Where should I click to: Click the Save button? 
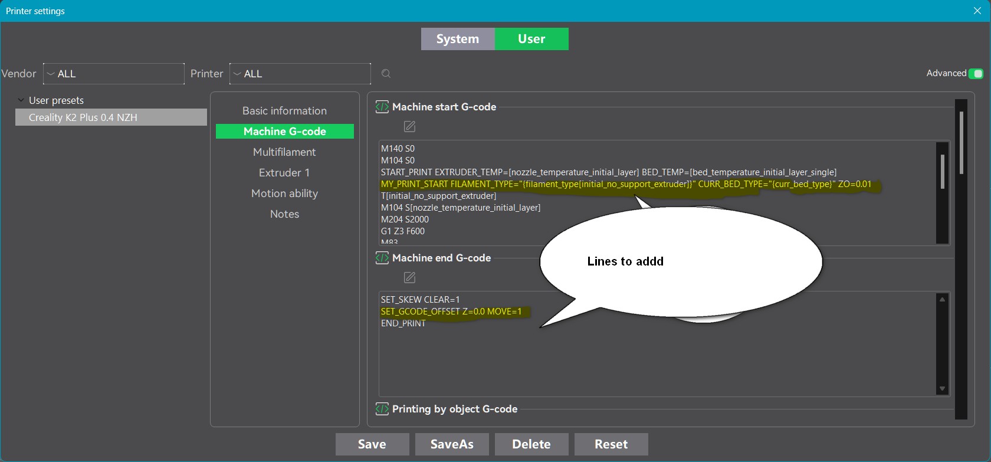coord(372,444)
